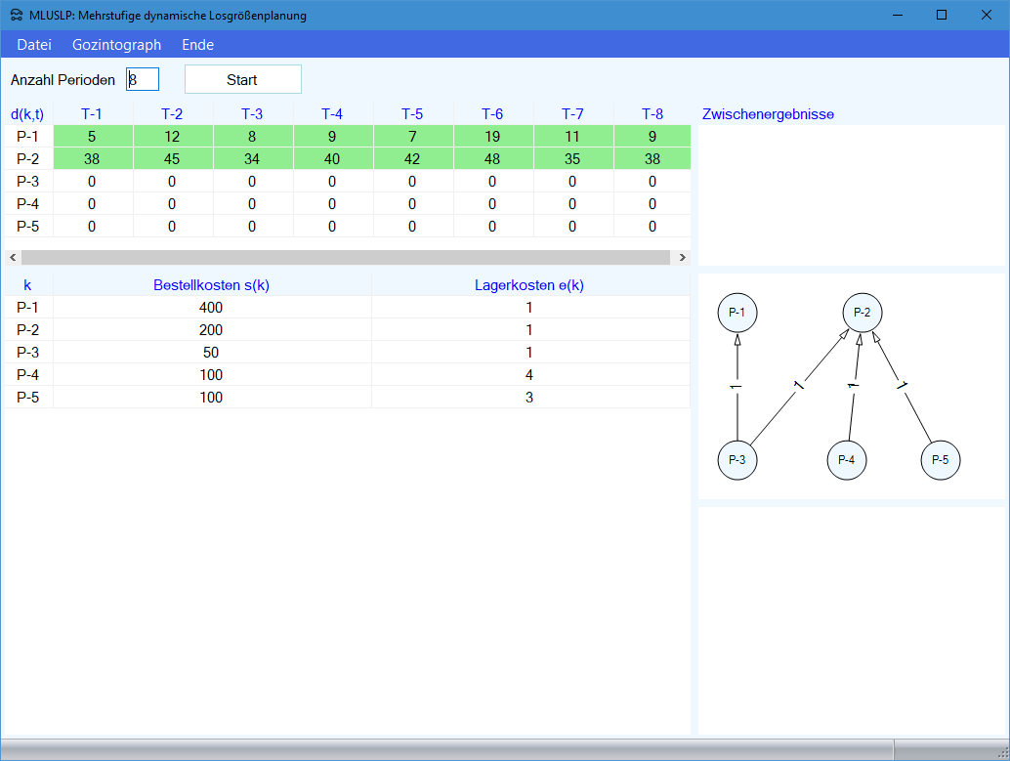This screenshot has height=761, width=1010.
Task: Open the Datei menu
Action: point(34,45)
